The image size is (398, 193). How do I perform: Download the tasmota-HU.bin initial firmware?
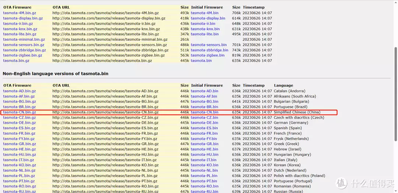(x=205, y=154)
